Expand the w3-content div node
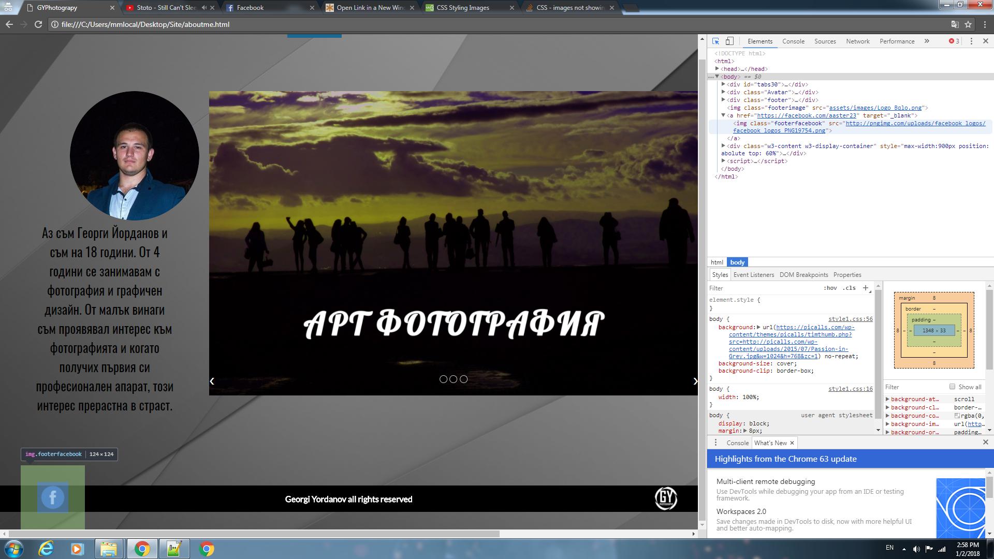This screenshot has width=994, height=559. (723, 146)
